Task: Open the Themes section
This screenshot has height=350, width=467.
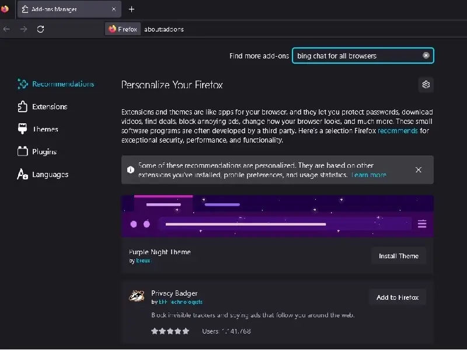Action: click(46, 129)
